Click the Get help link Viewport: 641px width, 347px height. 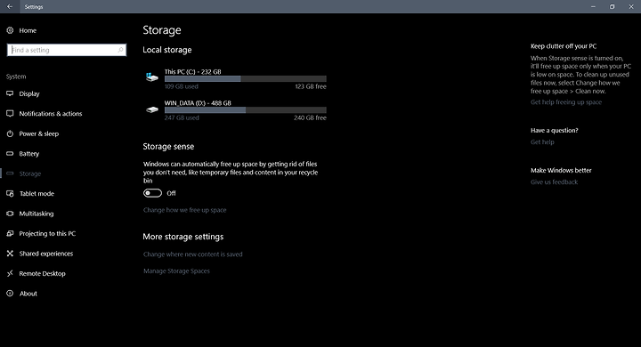tap(542, 142)
